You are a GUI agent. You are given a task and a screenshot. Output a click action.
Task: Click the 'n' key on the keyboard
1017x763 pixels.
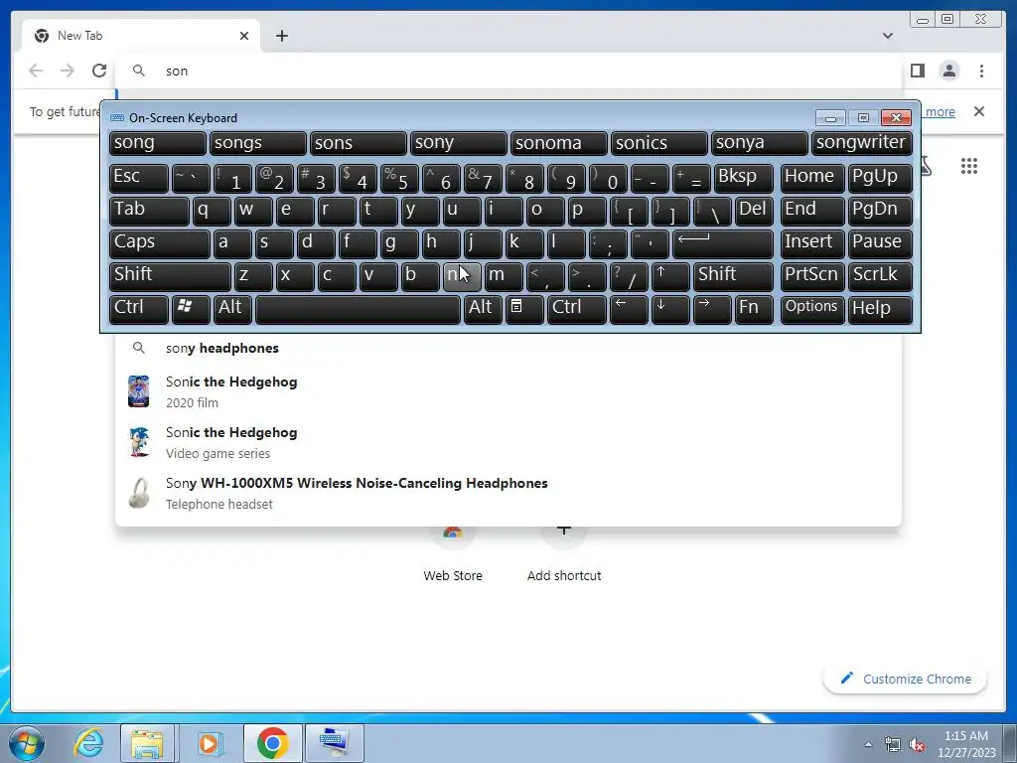[462, 276]
